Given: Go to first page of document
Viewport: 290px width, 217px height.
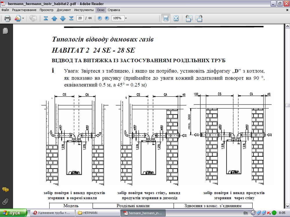Looking at the screenshot, I should pyautogui.click(x=46, y=19).
